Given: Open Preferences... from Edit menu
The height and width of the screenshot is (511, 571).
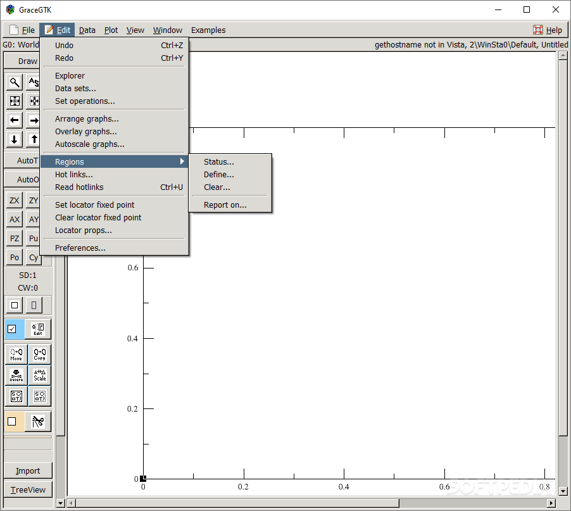Looking at the screenshot, I should point(115,248).
